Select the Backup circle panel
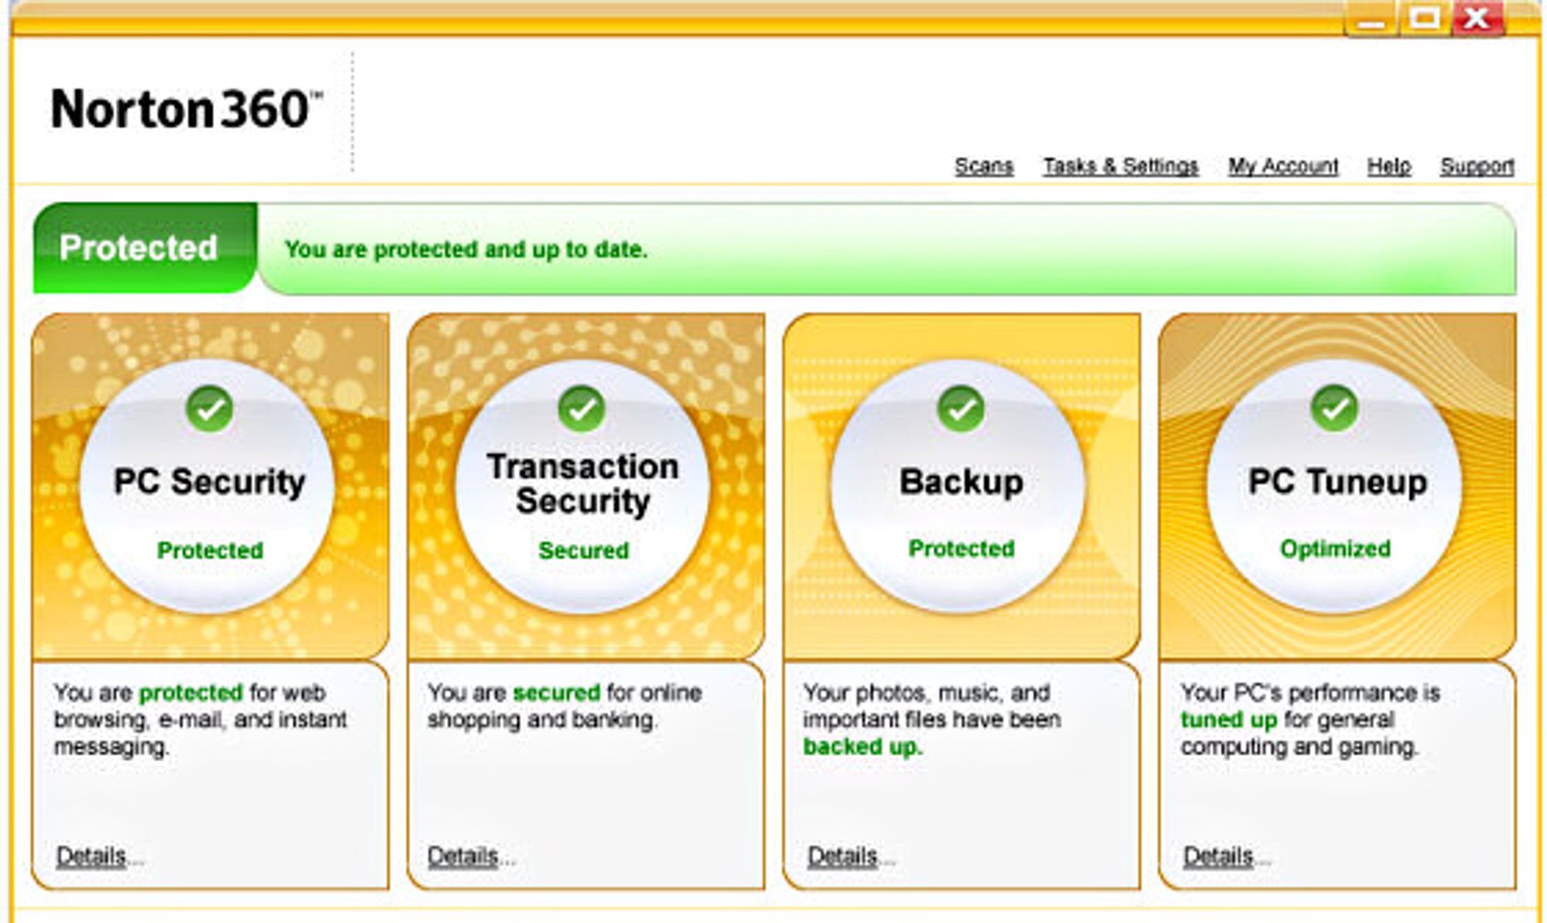Viewport: 1547px width, 923px height. pos(960,486)
